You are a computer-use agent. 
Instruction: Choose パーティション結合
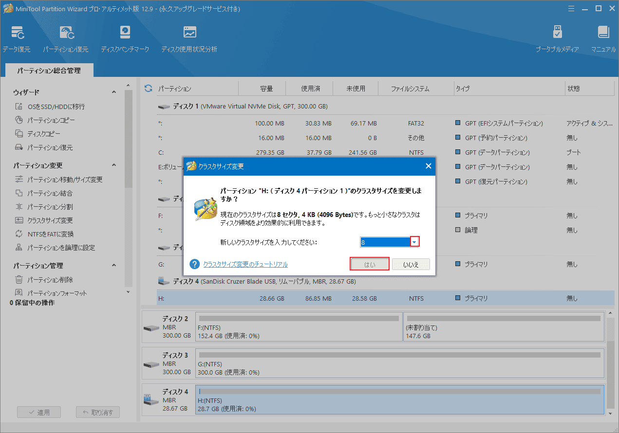44,193
